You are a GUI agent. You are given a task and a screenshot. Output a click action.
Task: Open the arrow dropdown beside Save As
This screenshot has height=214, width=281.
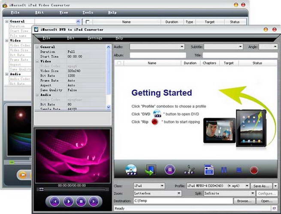275,186
